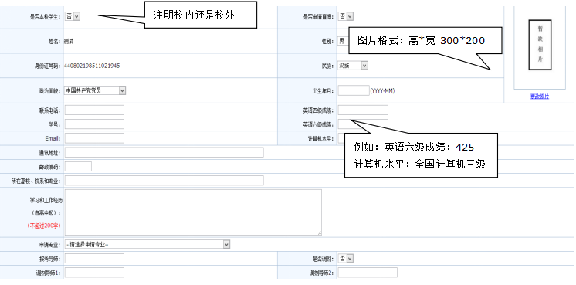Open the 是否本校学生 dropdown
This screenshot has width=576, height=285.
[x=73, y=16]
